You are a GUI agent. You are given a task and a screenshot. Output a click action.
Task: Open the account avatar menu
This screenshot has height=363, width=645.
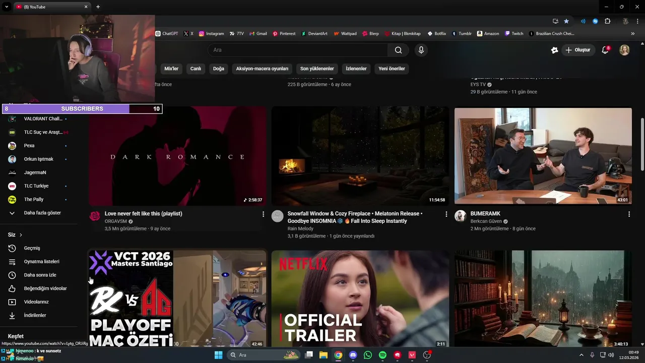[624, 50]
